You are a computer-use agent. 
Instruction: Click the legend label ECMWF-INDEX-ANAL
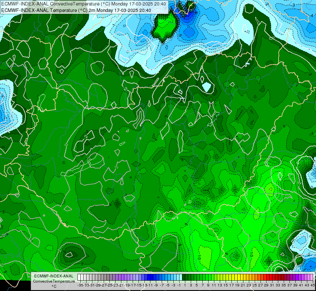tap(54, 276)
